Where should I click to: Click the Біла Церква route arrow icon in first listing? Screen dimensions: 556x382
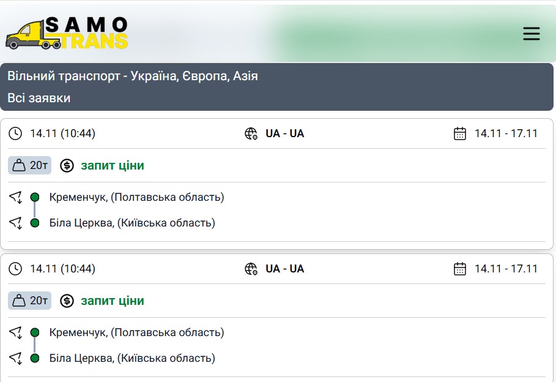tap(15, 223)
